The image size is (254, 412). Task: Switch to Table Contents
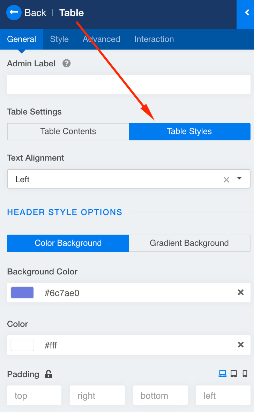(68, 132)
